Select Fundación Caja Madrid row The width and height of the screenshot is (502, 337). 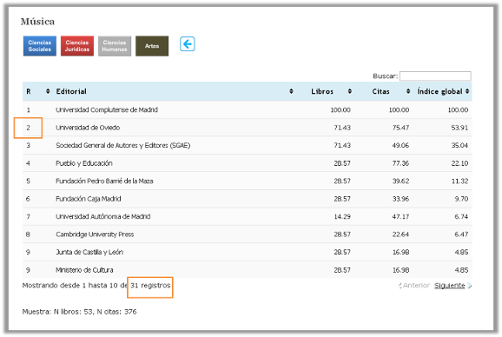point(248,199)
